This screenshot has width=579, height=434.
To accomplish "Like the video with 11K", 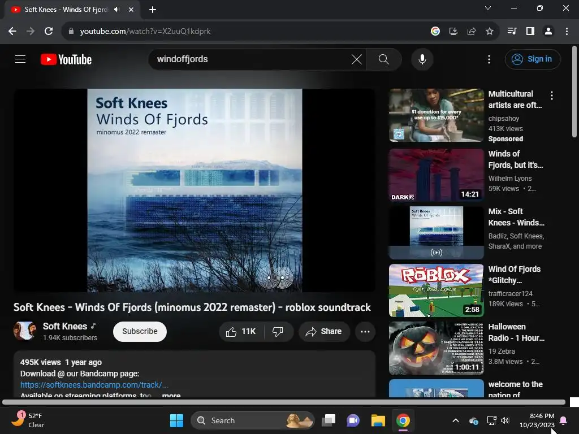I will click(241, 331).
